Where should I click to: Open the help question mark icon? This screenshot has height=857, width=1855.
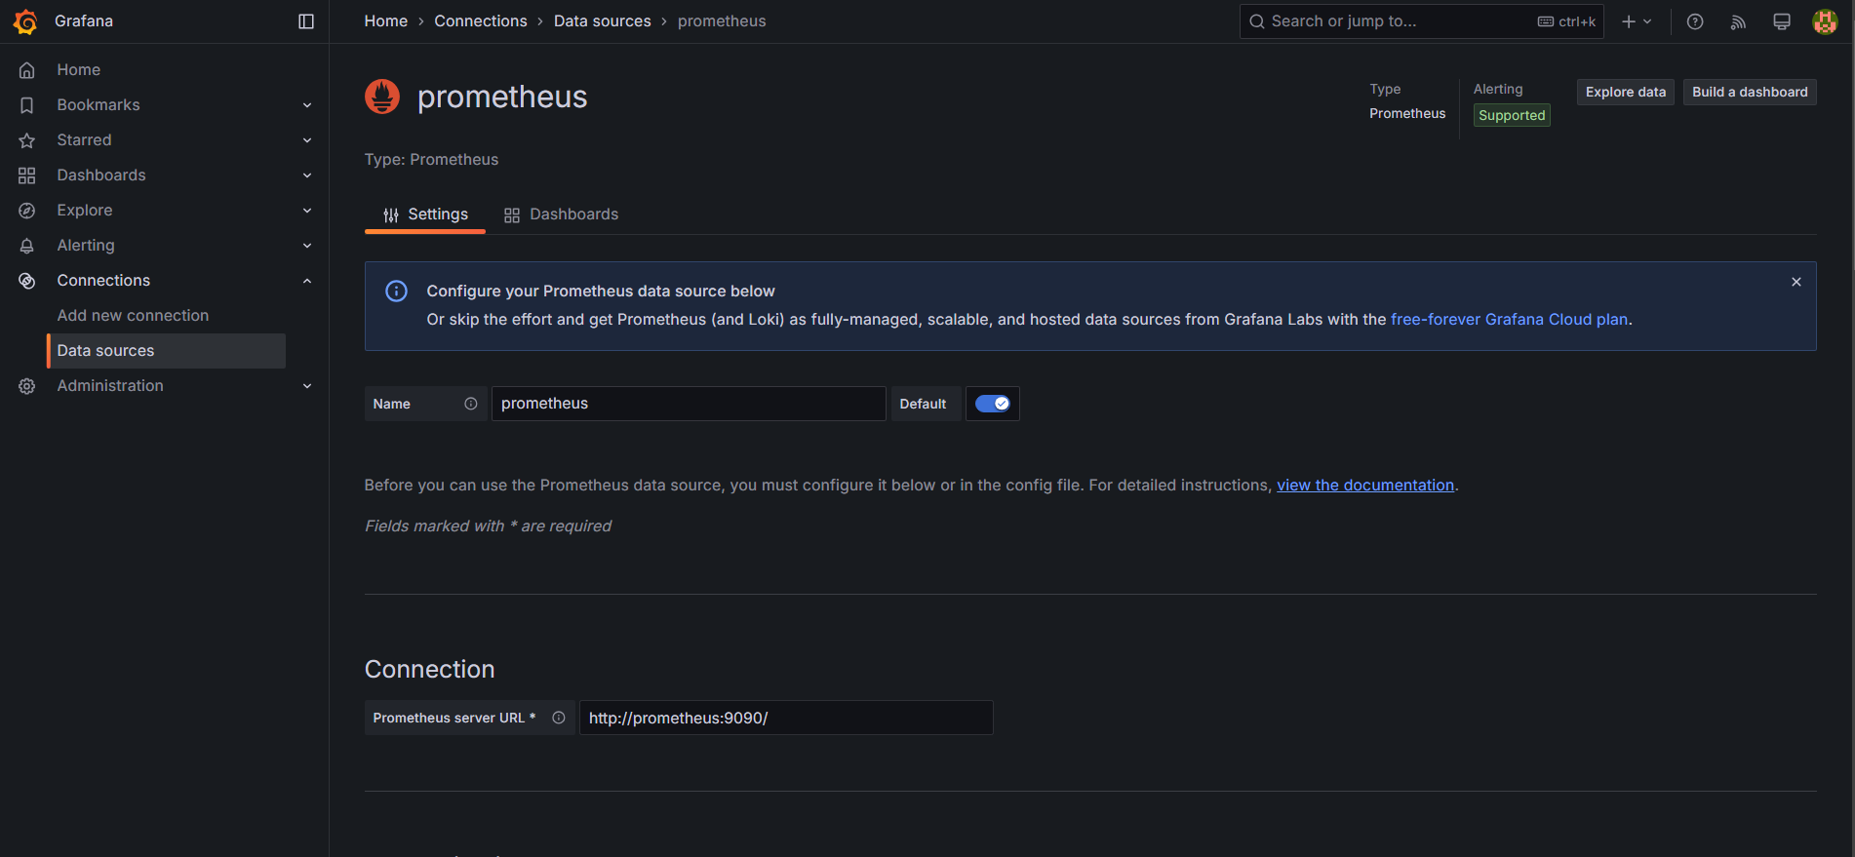[1695, 21]
